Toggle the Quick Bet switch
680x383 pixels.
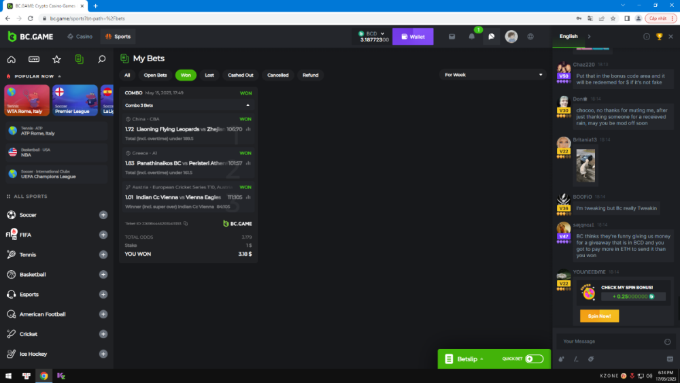[x=534, y=359]
